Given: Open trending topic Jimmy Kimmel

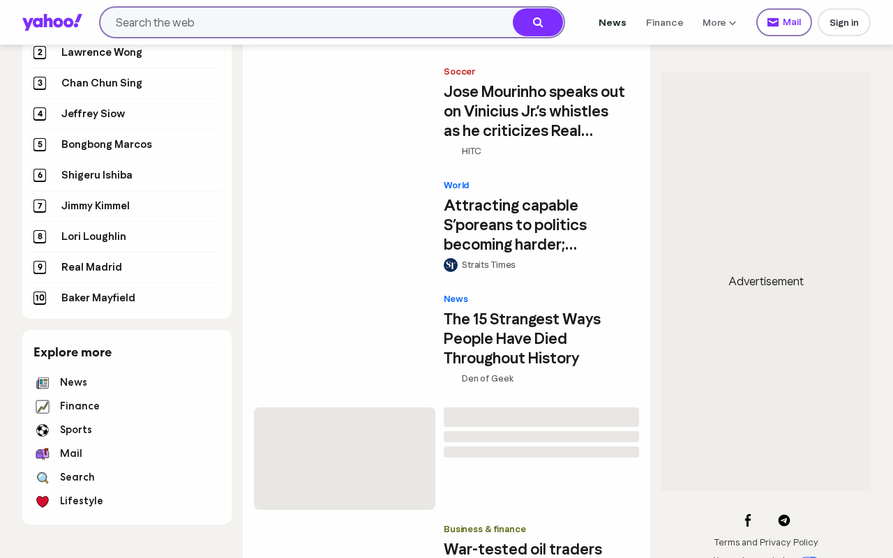Looking at the screenshot, I should click(x=96, y=206).
